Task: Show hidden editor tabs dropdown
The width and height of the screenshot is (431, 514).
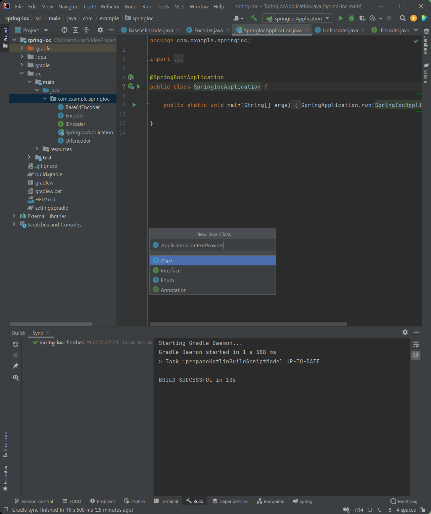Action: (x=416, y=30)
